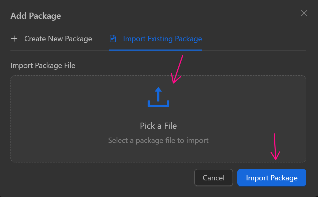
Task: Confirm importing the package file
Action: pyautogui.click(x=272, y=177)
